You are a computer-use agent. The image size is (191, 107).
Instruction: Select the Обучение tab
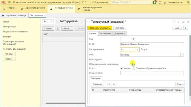click(95, 78)
